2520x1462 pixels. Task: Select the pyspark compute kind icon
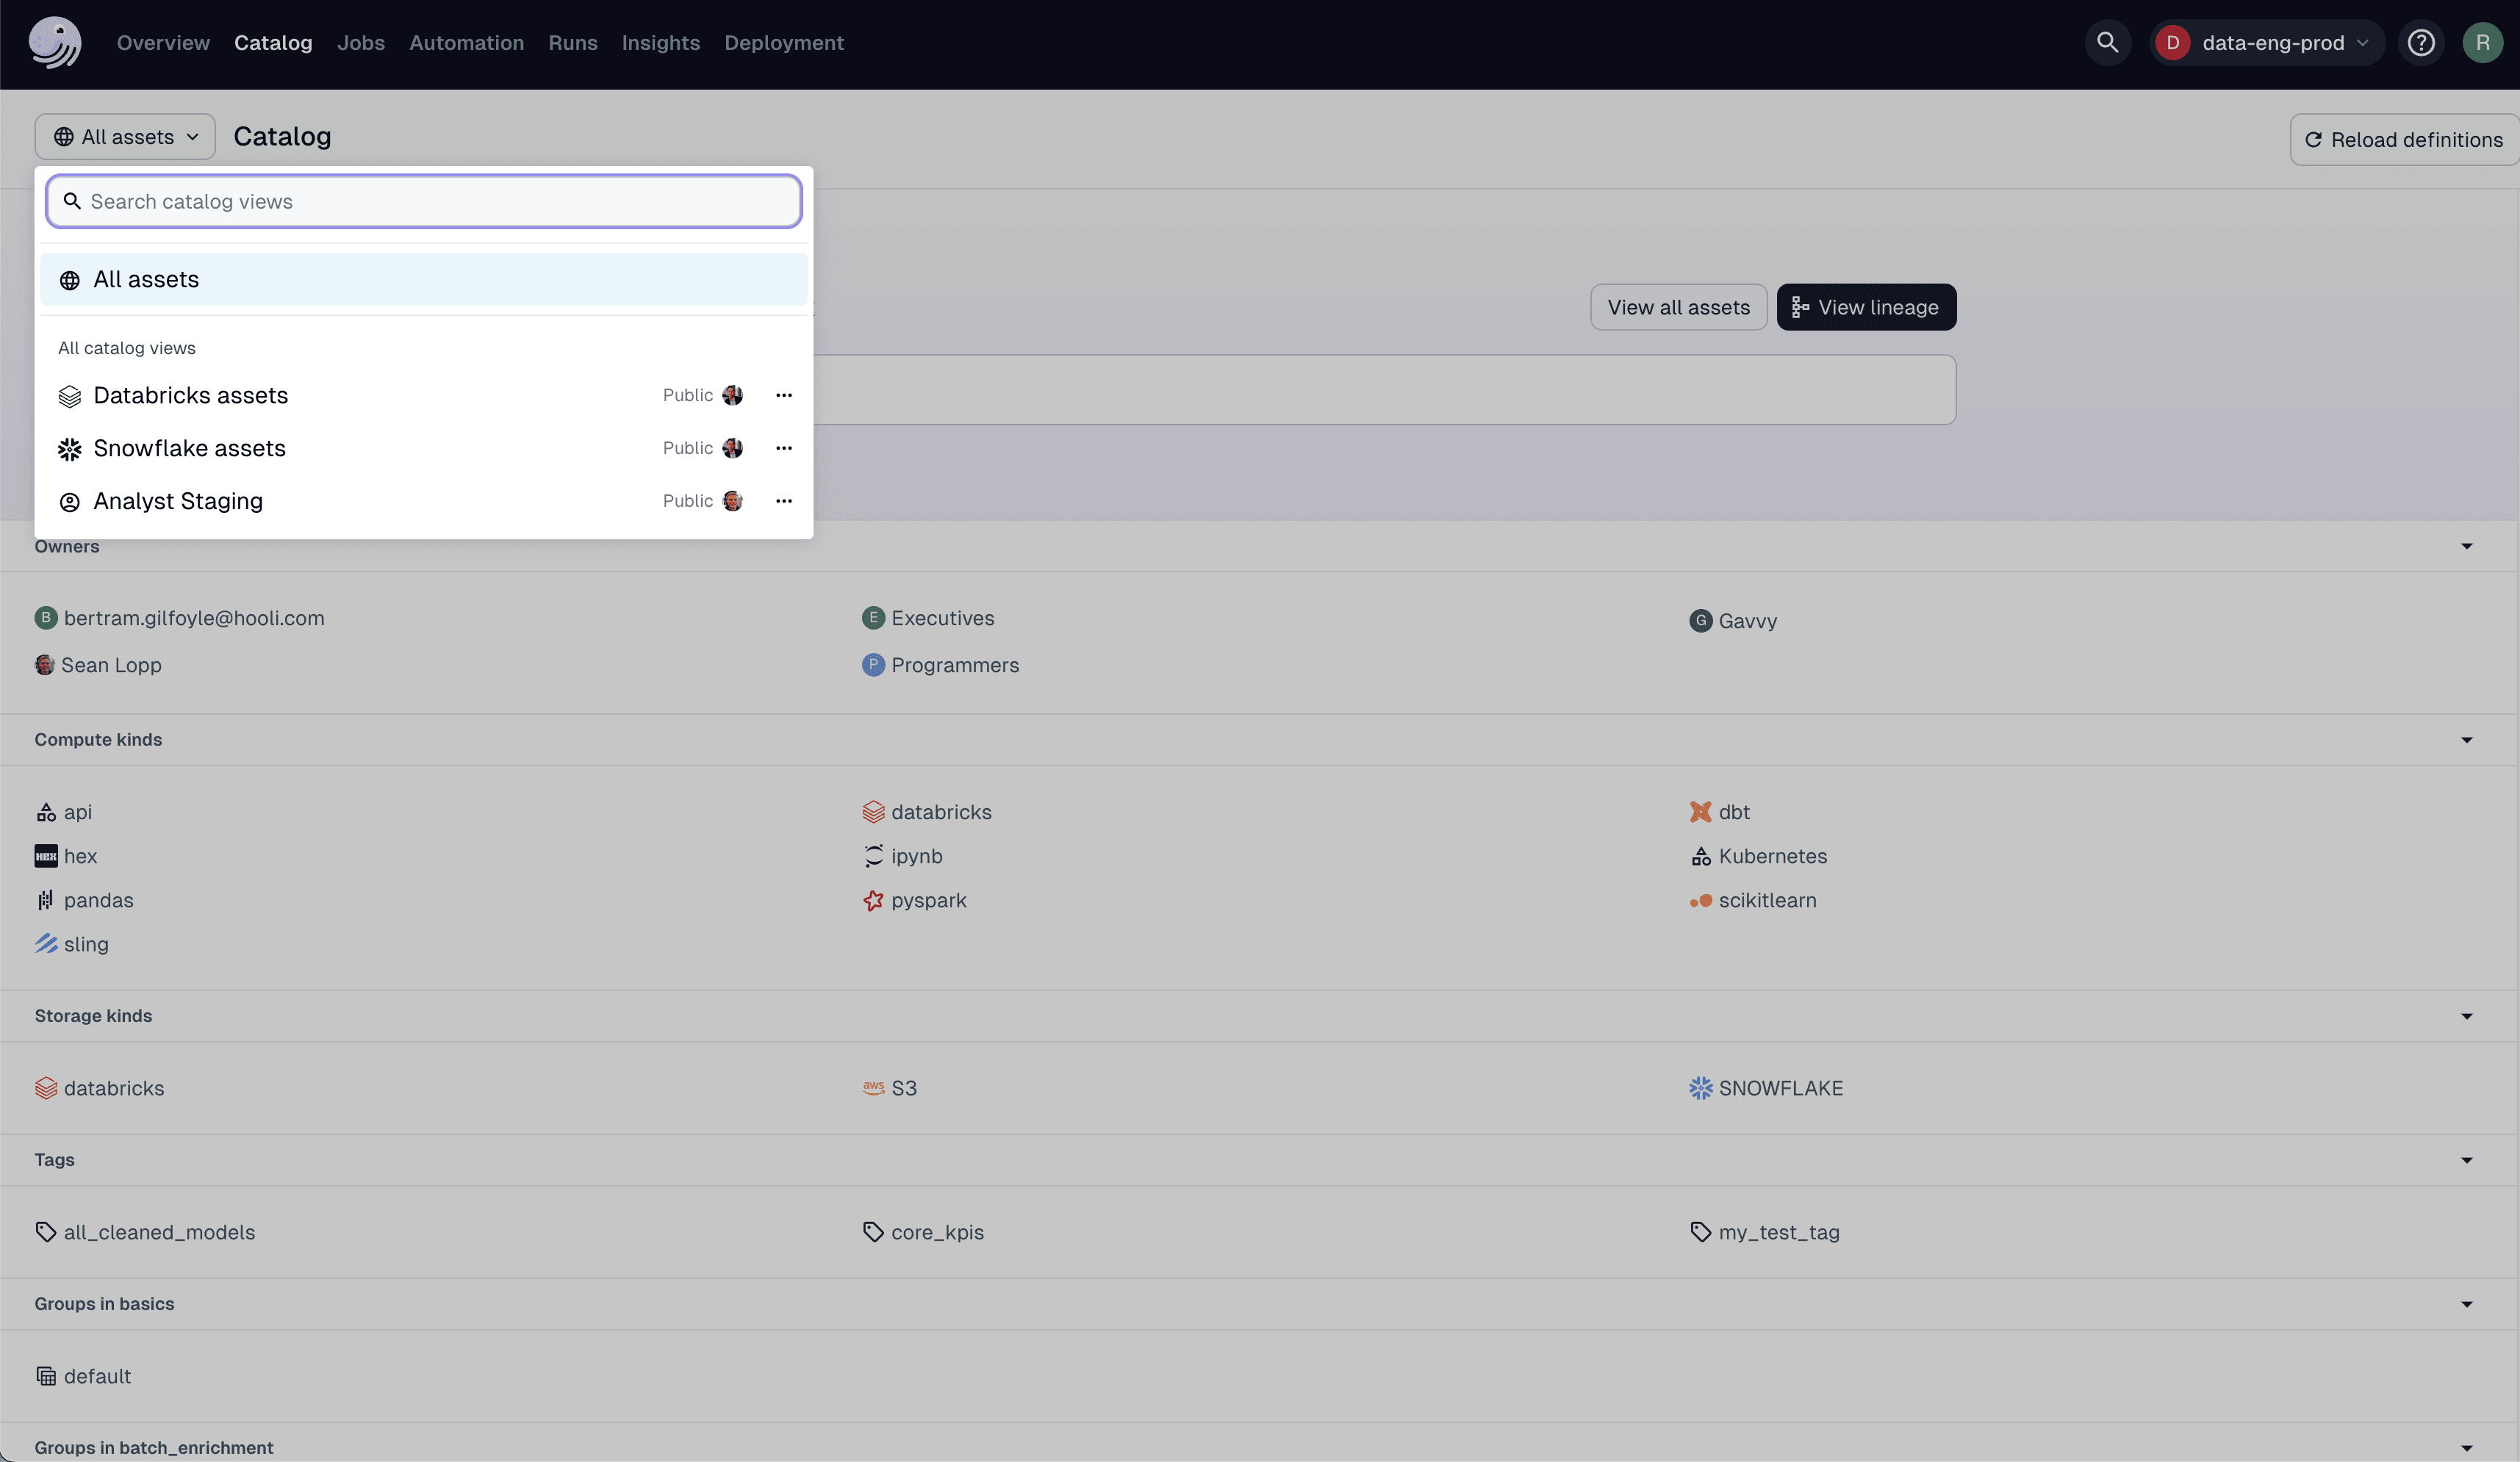pyautogui.click(x=873, y=900)
